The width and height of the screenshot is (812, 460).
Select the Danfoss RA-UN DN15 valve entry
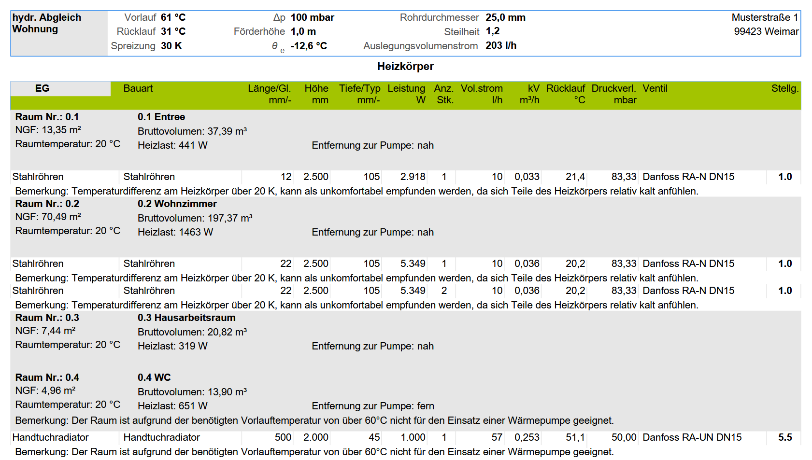(x=692, y=437)
